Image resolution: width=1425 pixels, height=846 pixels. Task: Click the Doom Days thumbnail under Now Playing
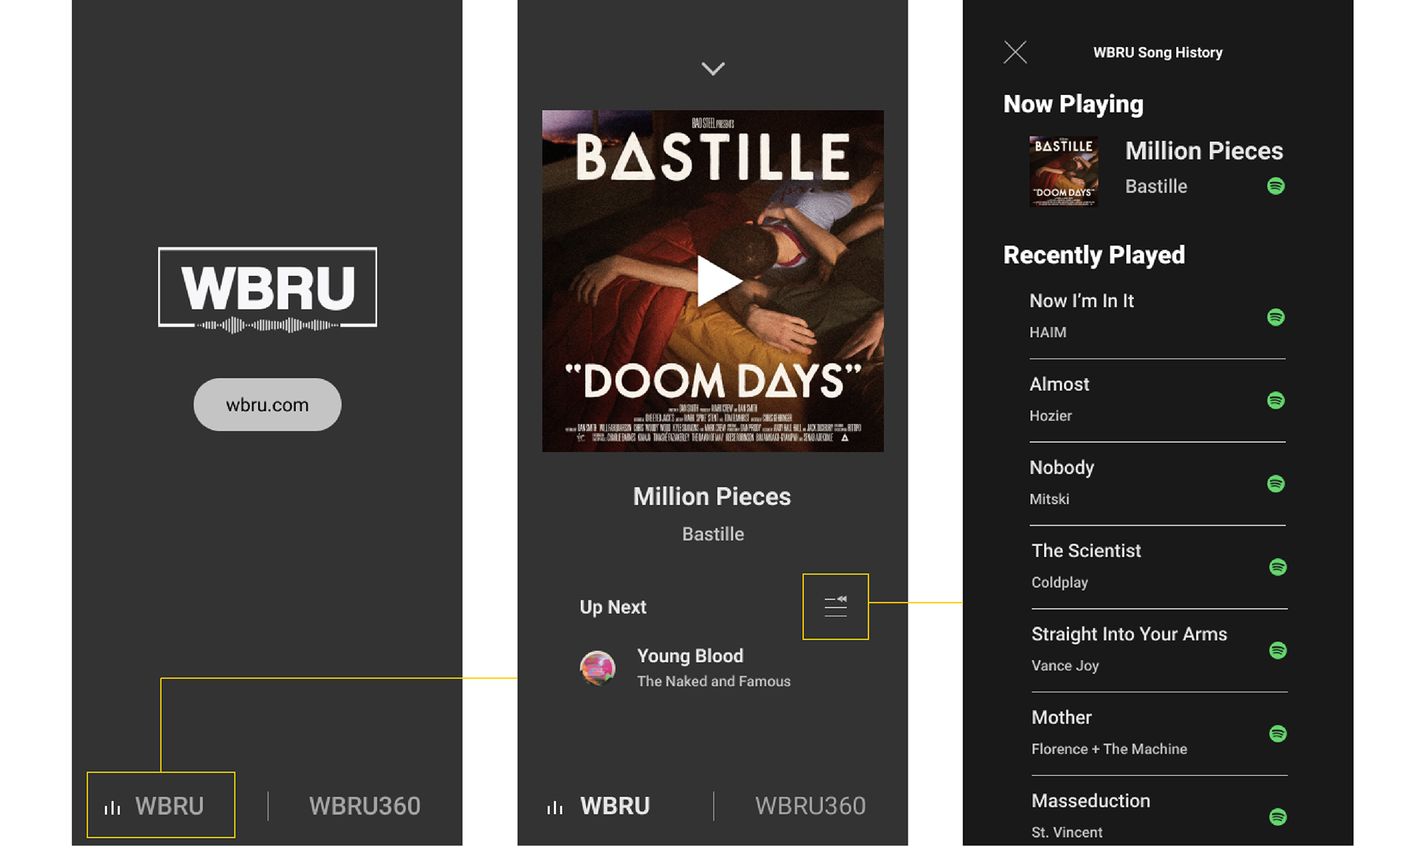pos(1064,171)
